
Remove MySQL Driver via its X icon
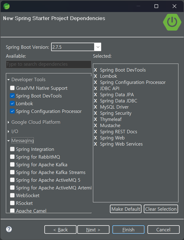(95, 107)
